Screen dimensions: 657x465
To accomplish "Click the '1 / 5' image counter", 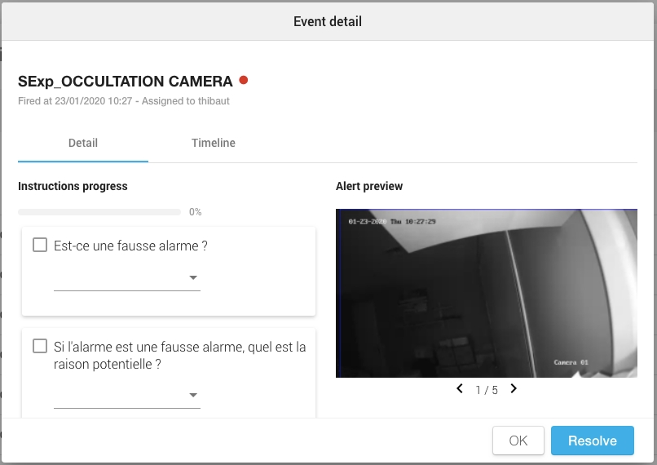I will [x=487, y=390].
